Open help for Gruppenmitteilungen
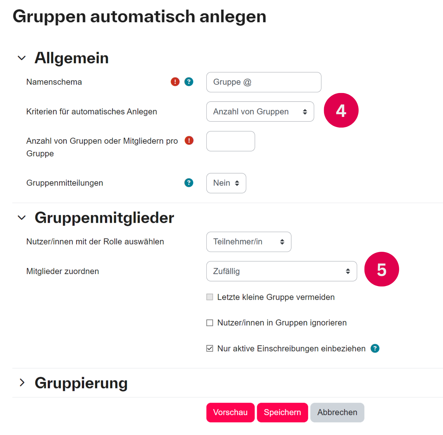 189,183
